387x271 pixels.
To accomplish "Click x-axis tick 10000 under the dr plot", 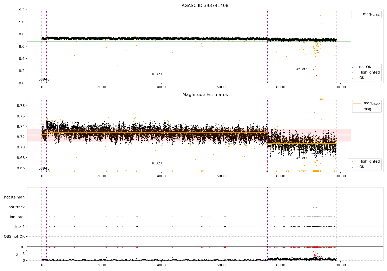I will pos(340,265).
